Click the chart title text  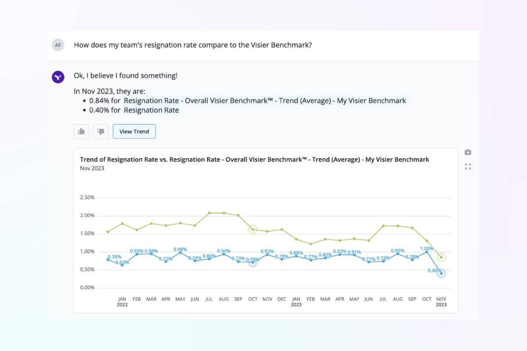[x=255, y=159]
